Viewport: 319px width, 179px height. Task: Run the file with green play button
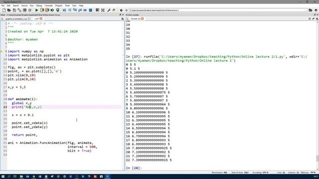click(37, 10)
